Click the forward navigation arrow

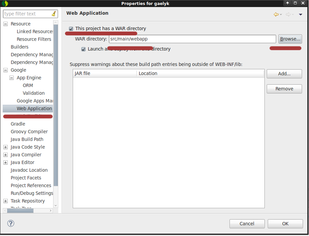(288, 14)
